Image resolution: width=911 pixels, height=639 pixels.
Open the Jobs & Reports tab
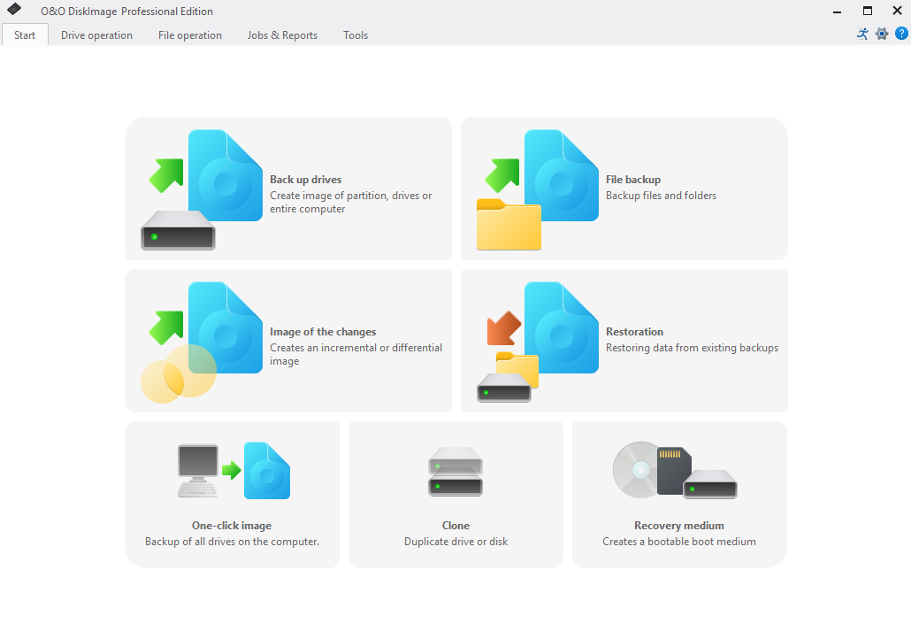[282, 35]
